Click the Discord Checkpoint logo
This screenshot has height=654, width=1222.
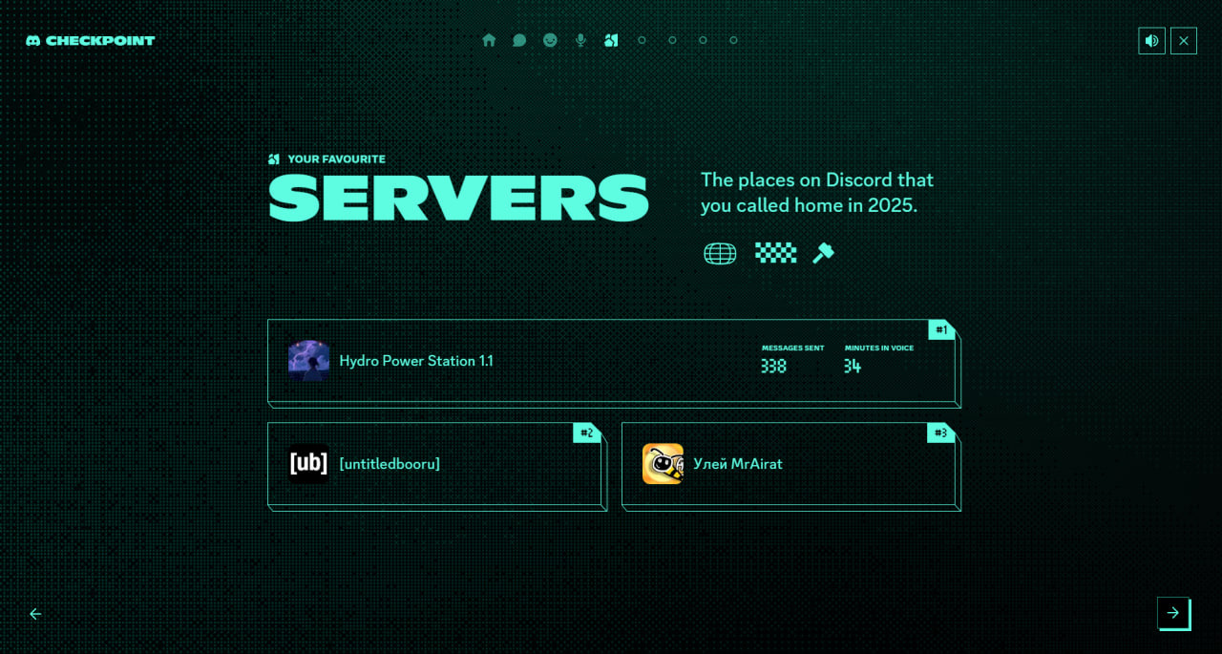tap(91, 40)
